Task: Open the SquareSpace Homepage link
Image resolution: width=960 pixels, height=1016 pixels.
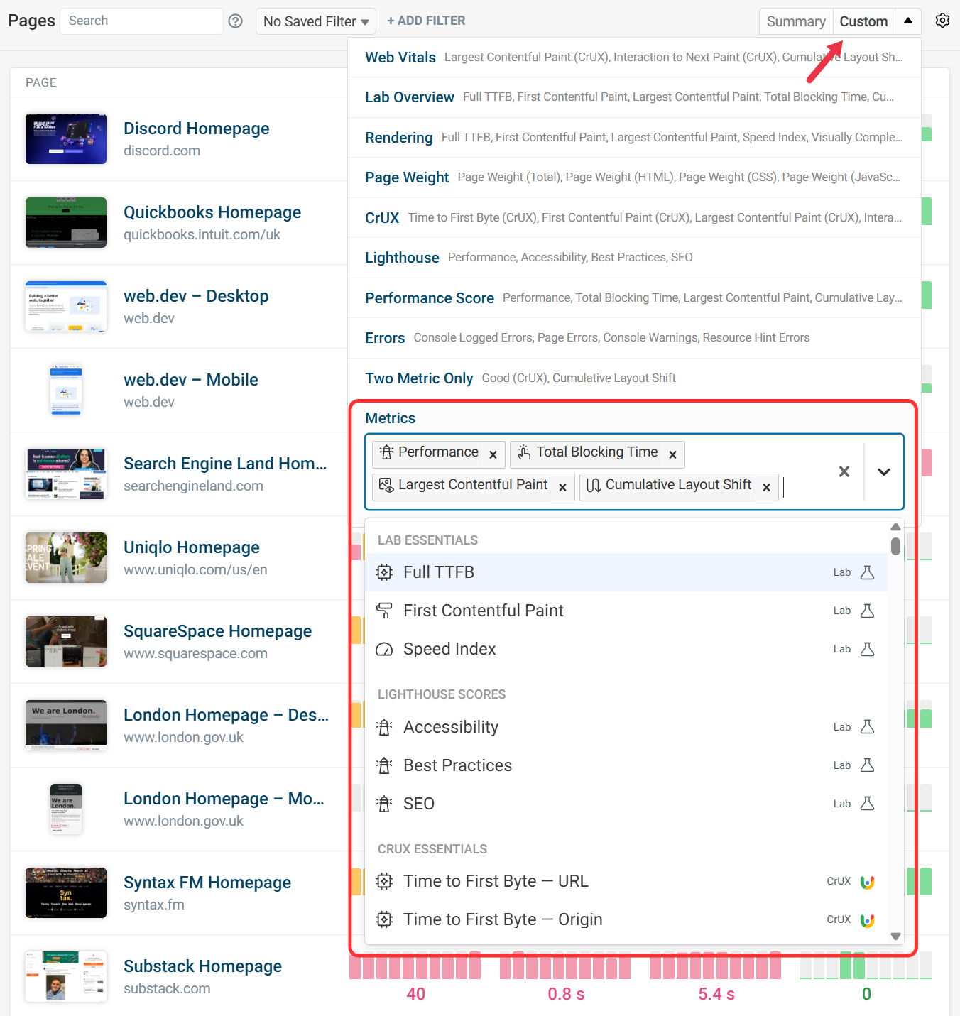Action: tap(218, 631)
